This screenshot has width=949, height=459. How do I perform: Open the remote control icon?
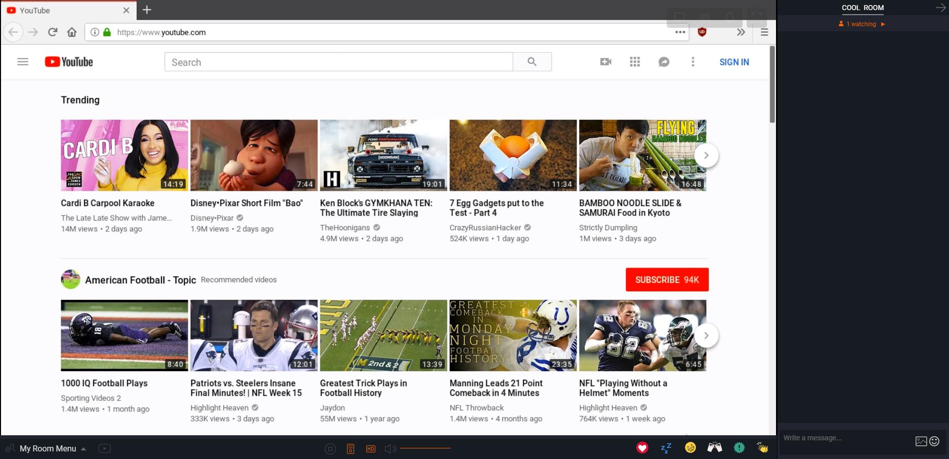(x=350, y=449)
